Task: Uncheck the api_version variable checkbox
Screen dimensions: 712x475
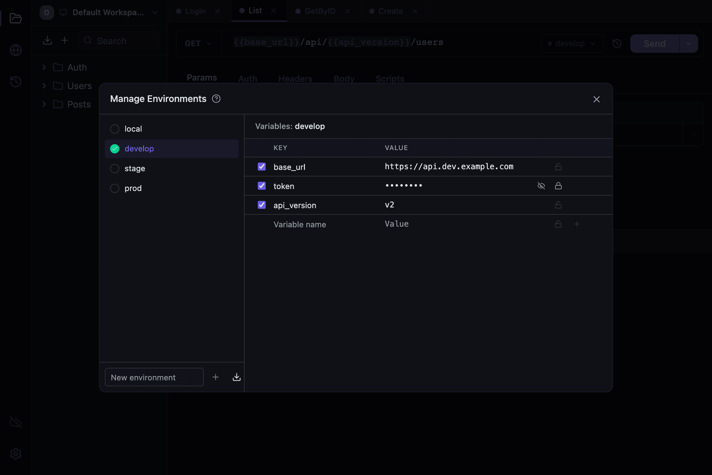Action: [262, 205]
